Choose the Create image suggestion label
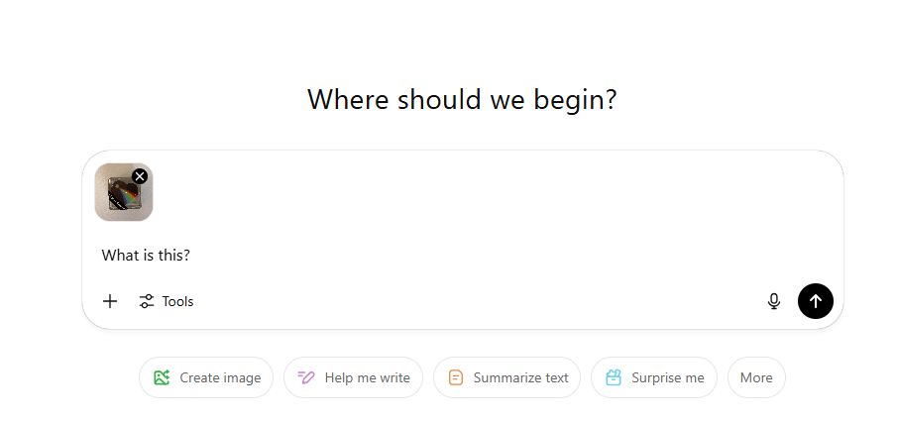The width and height of the screenshot is (897, 422). point(220,377)
